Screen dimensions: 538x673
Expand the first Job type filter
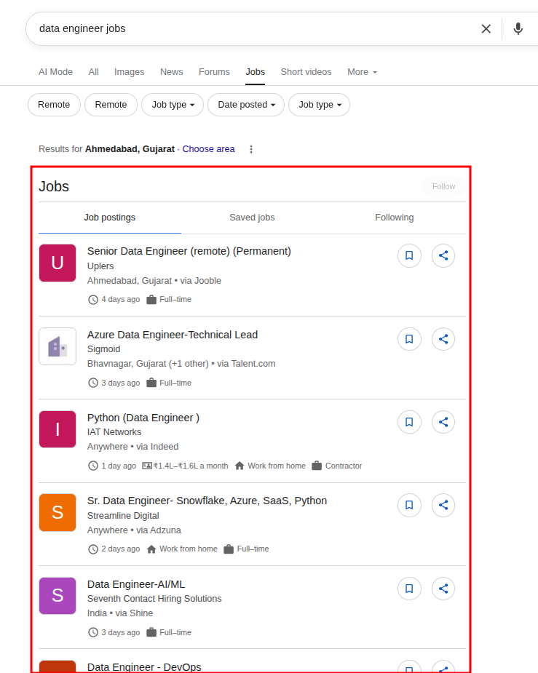coord(172,105)
